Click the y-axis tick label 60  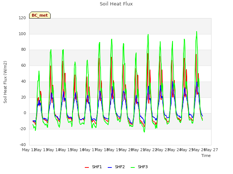[x=23, y=65]
